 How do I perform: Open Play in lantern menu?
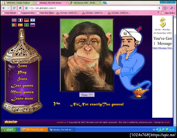22,72
